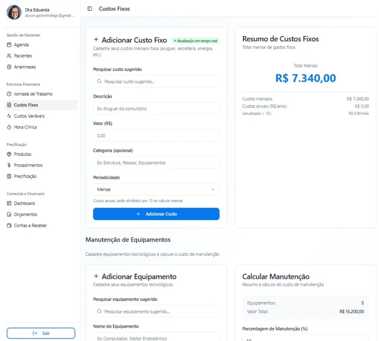This screenshot has height=341, width=379.
Task: Click the Valor (R$) input field
Action: (156, 136)
